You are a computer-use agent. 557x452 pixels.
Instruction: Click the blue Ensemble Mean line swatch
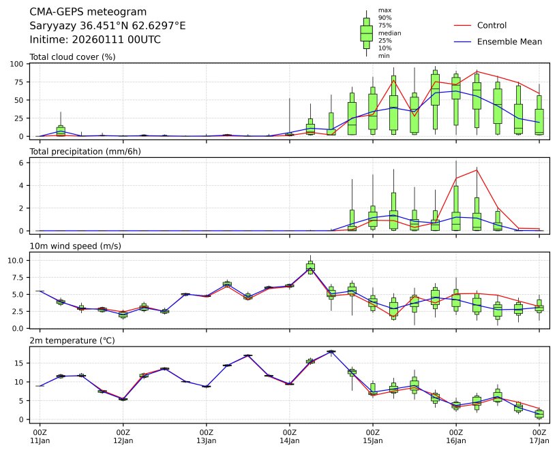pyautogui.click(x=462, y=42)
